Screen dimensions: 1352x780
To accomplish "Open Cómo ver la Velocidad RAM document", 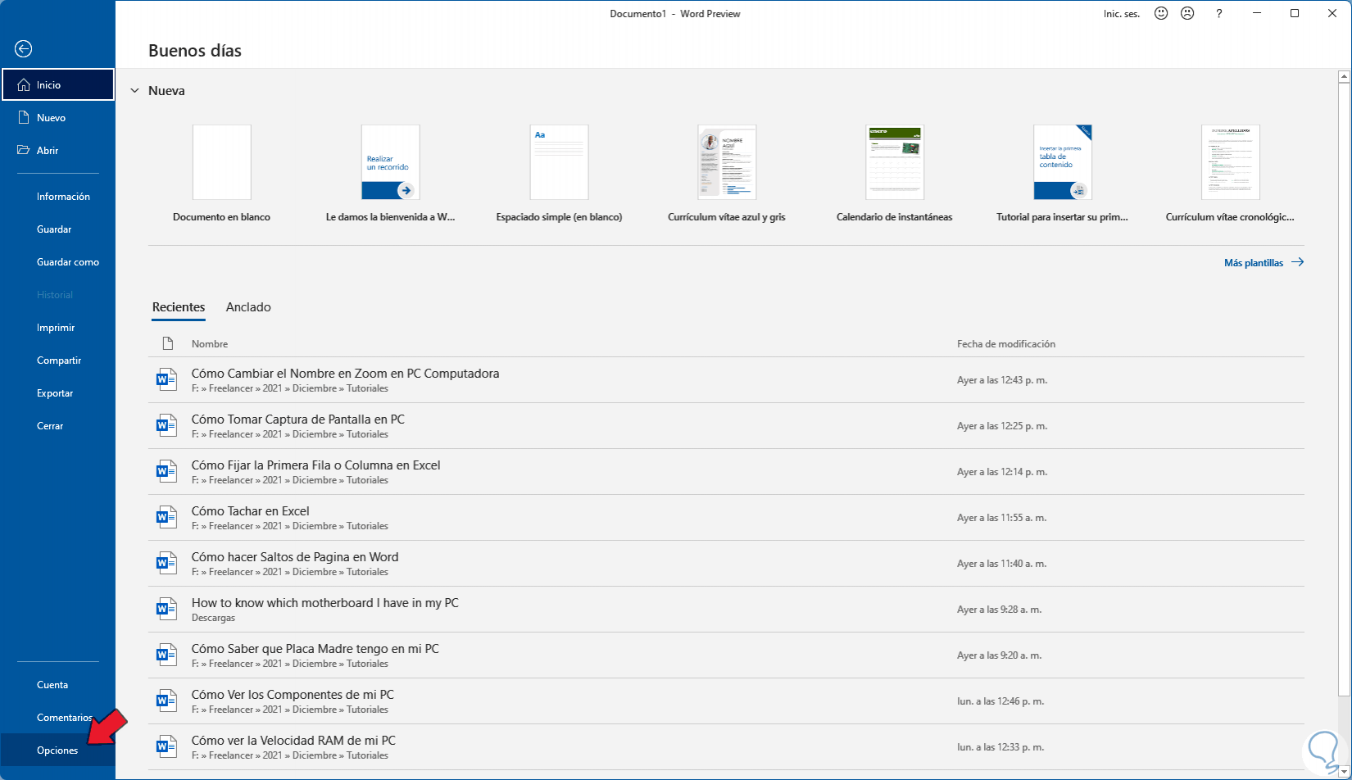I will [x=726, y=747].
